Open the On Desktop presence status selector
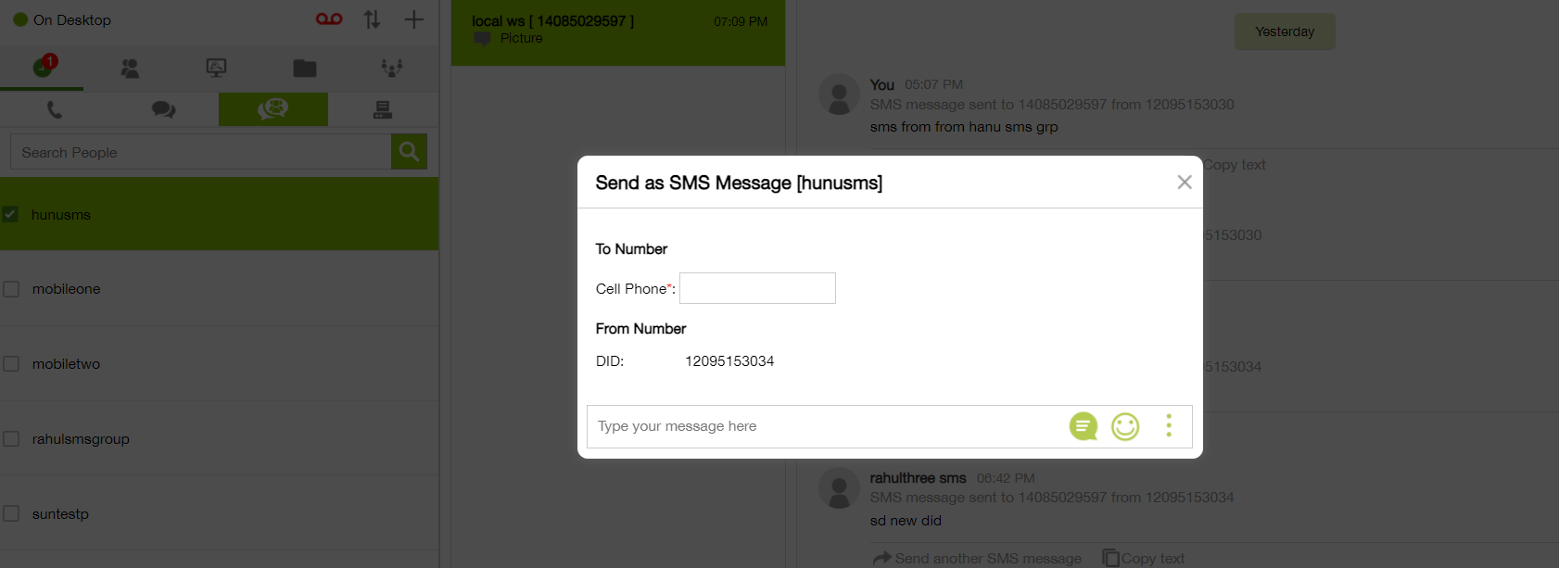 (x=63, y=19)
